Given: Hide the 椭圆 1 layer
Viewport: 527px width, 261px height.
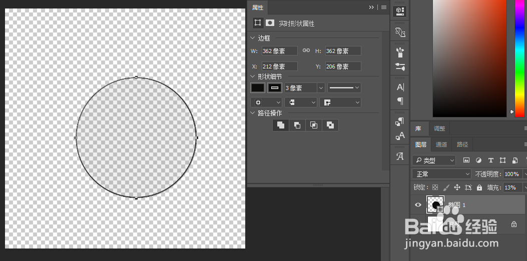Looking at the screenshot, I should coord(418,204).
